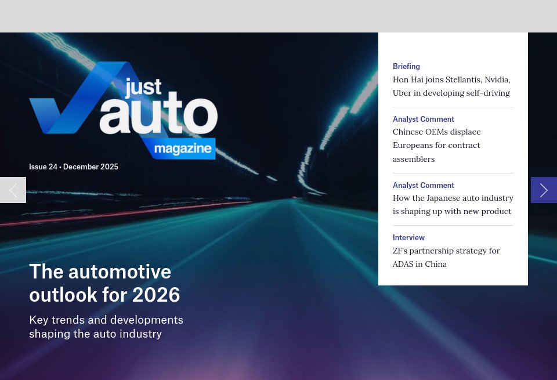557x380 pixels.
Task: Click empty space in white articles panel
Action: click(x=453, y=46)
